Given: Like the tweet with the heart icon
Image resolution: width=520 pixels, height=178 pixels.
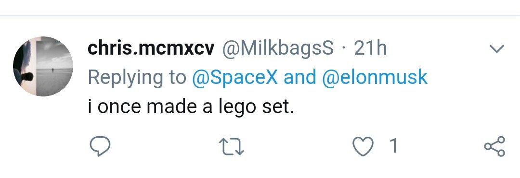Looking at the screenshot, I should tap(363, 146).
